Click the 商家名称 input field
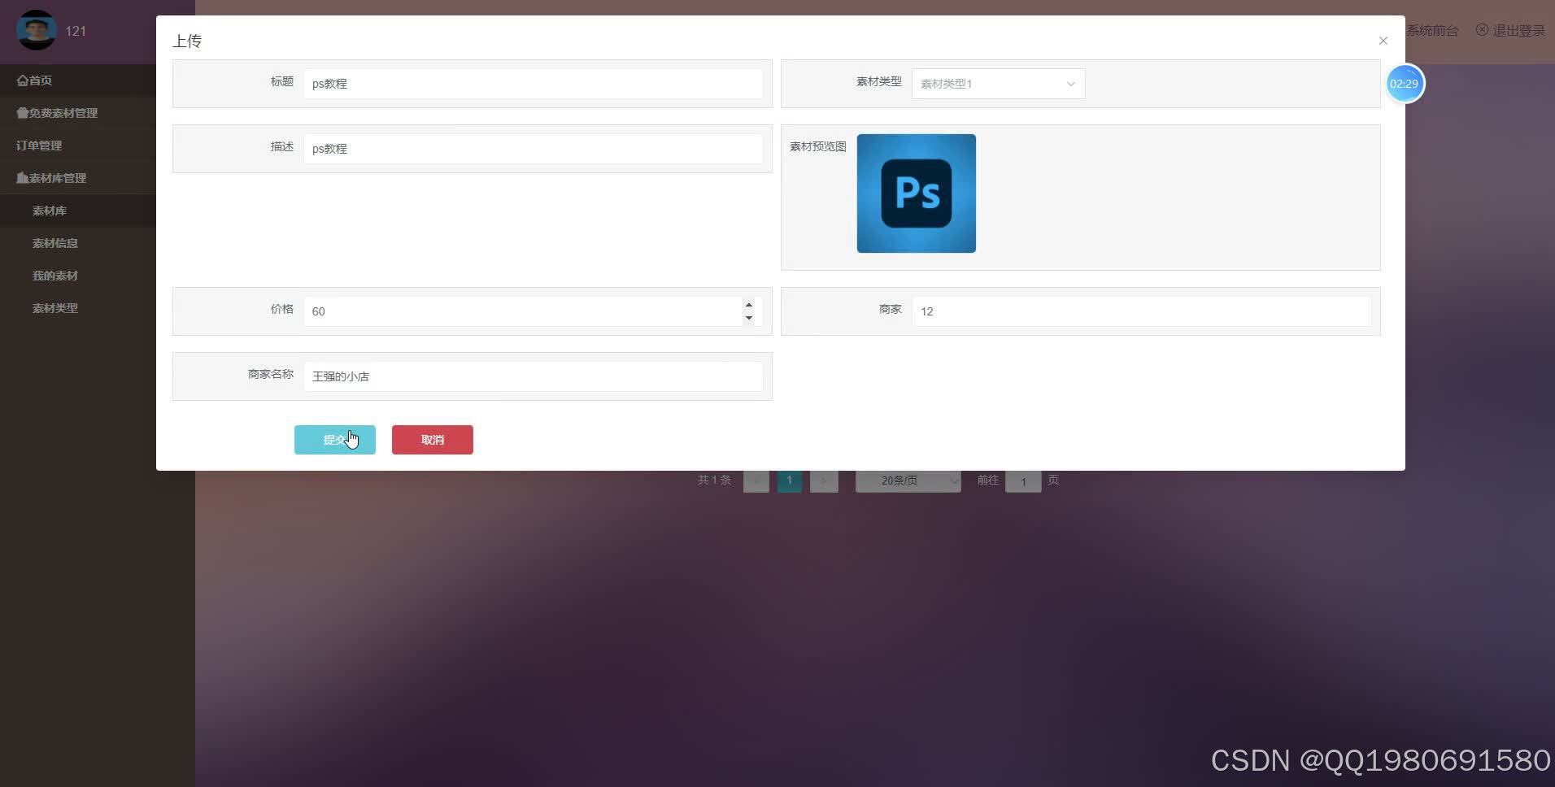Viewport: 1555px width, 787px height. pos(534,376)
